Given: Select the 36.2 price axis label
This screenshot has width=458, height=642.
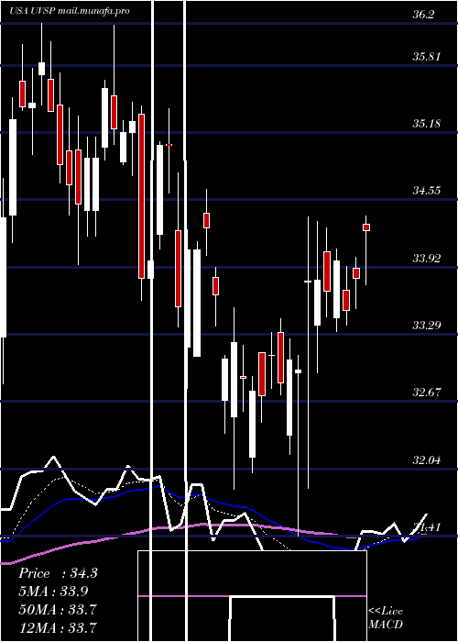Looking at the screenshot, I should [x=423, y=15].
